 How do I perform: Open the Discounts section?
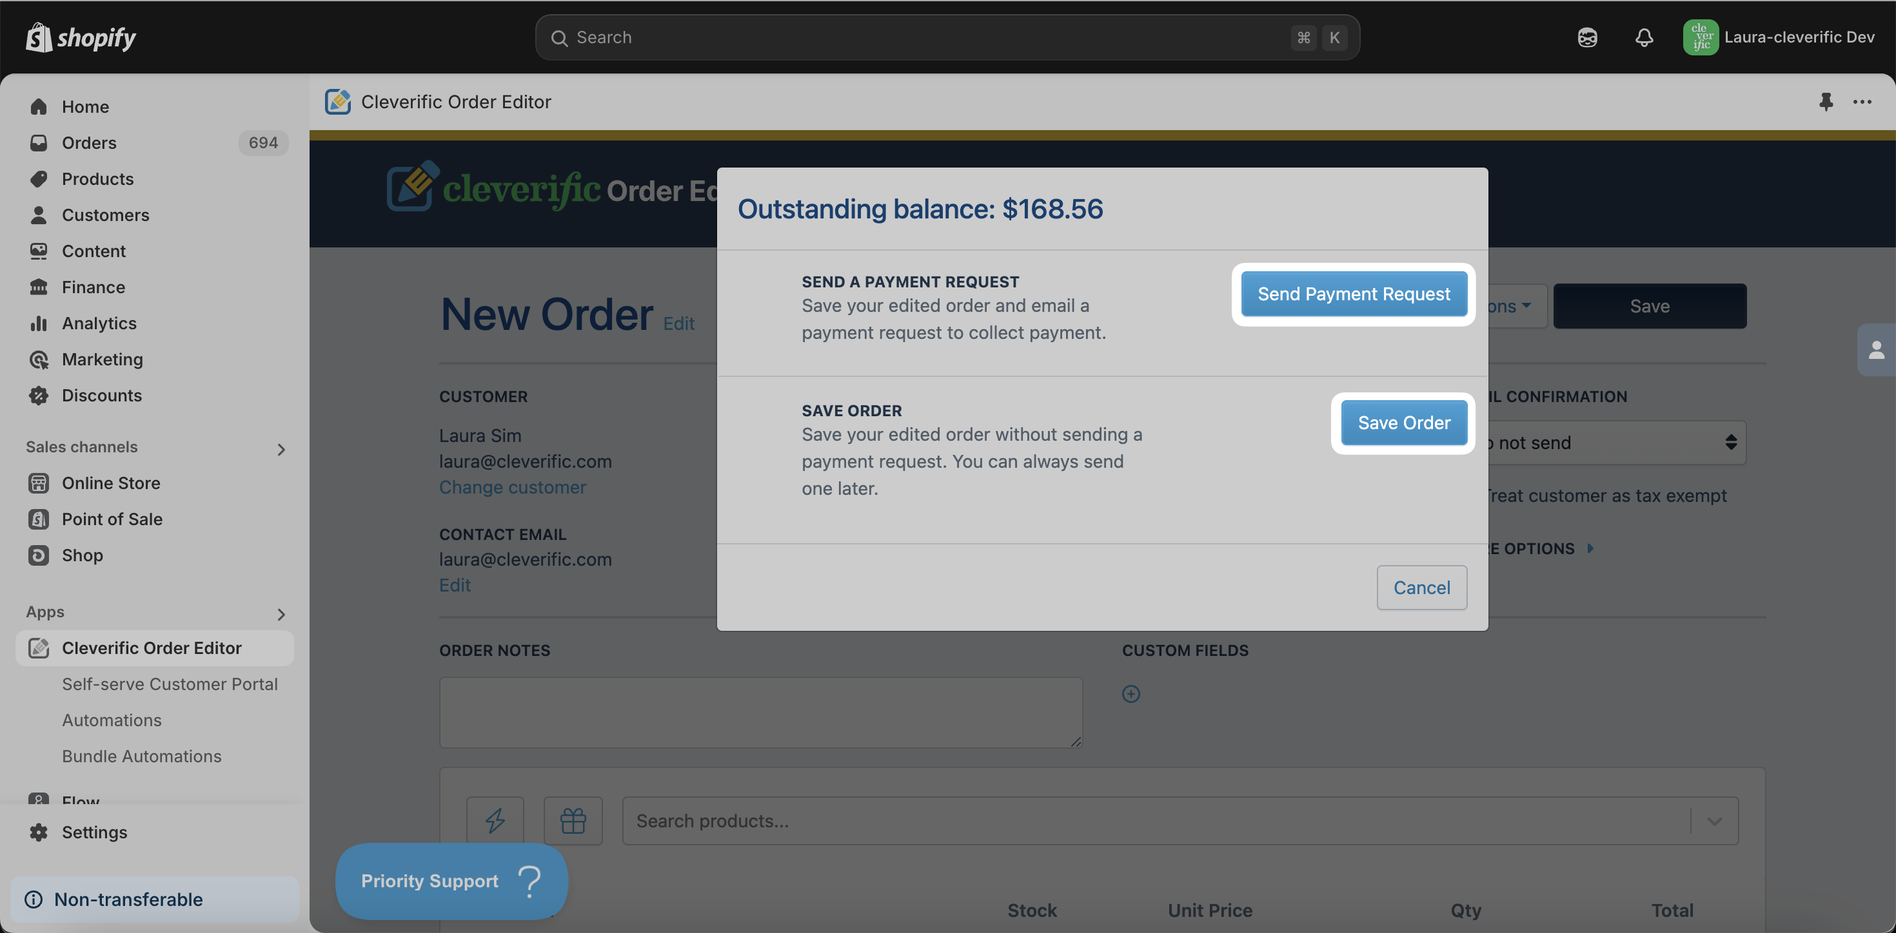click(x=103, y=395)
